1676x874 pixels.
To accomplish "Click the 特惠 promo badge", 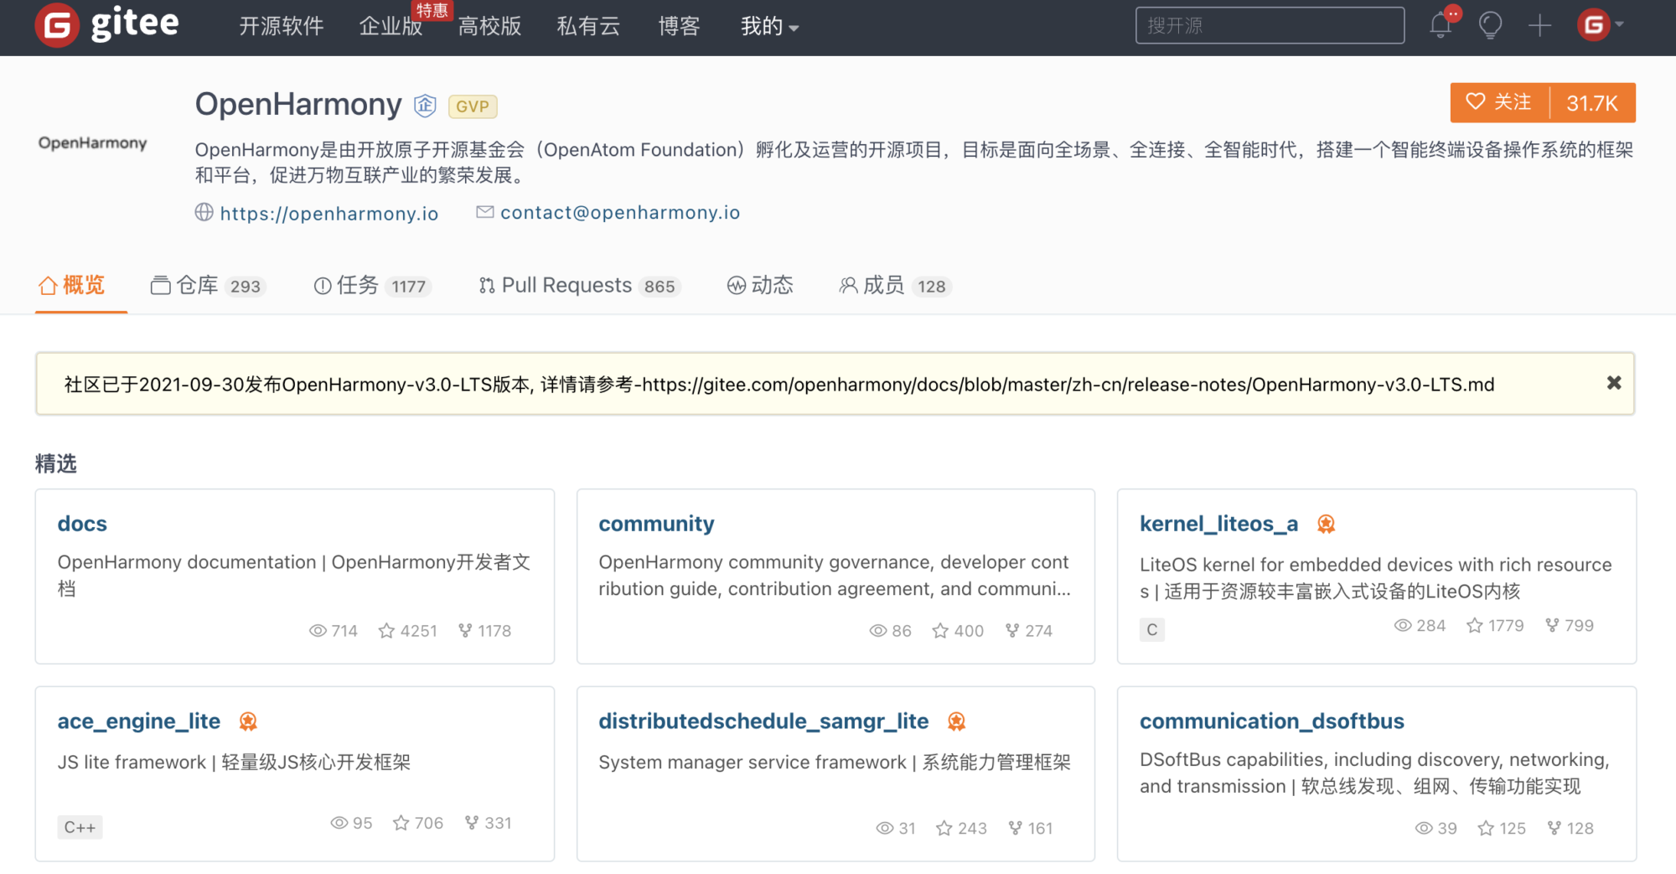I will [432, 11].
